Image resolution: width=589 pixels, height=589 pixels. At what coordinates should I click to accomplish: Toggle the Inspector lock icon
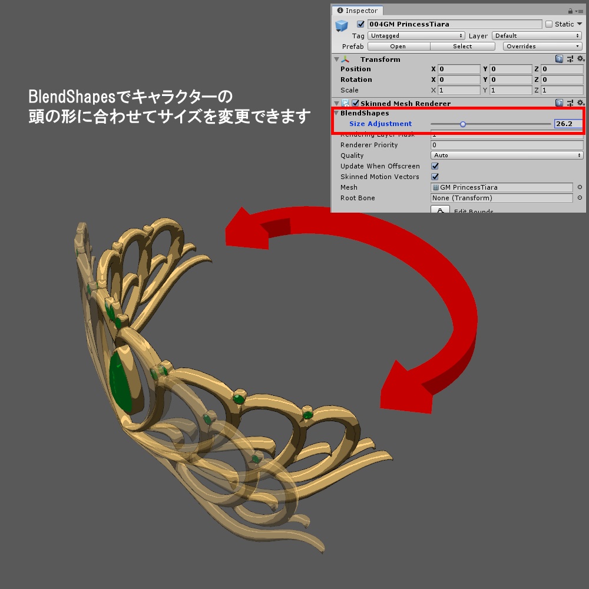tap(570, 11)
